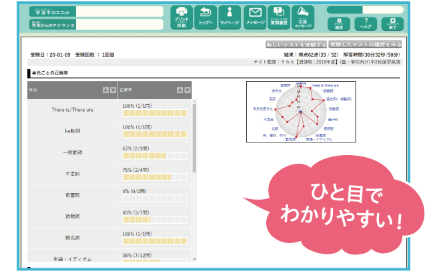Click the 58% (7/12問) accuracy value

[x=137, y=255]
